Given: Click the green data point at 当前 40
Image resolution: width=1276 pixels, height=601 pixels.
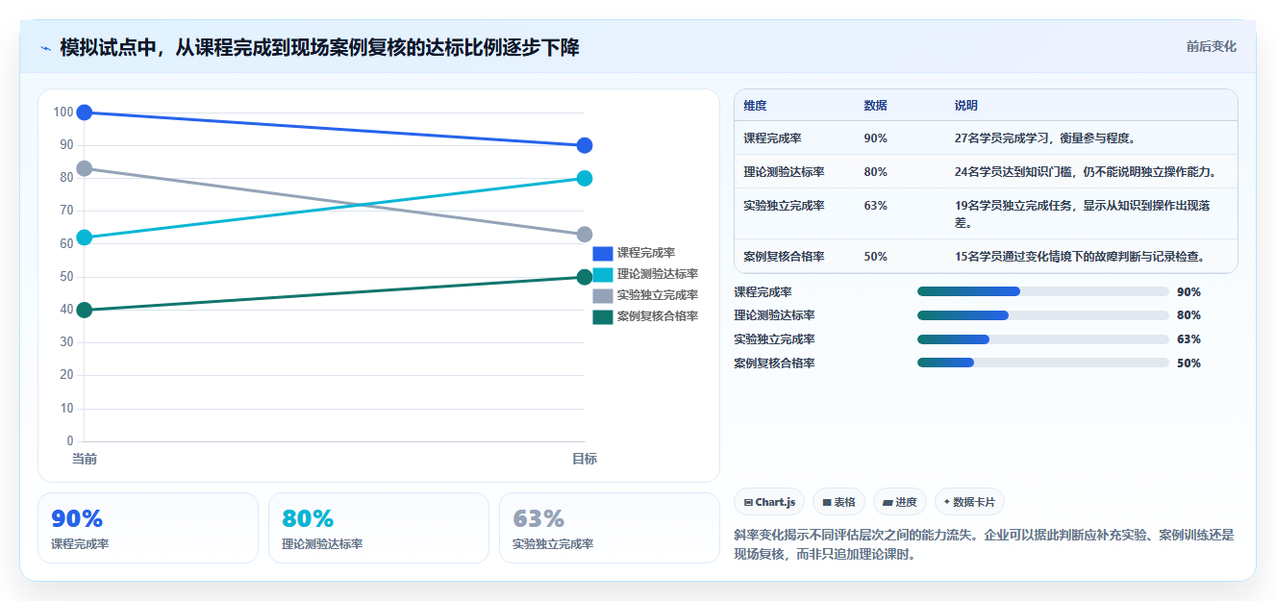Looking at the screenshot, I should (85, 310).
